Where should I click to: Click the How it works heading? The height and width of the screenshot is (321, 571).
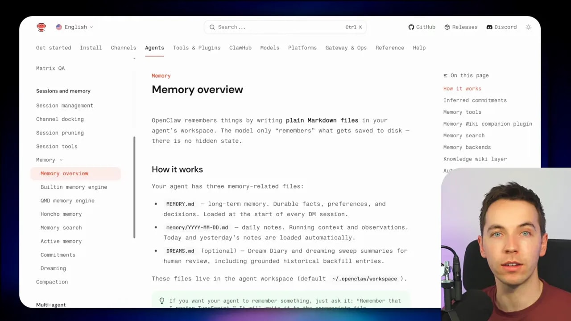pyautogui.click(x=177, y=169)
